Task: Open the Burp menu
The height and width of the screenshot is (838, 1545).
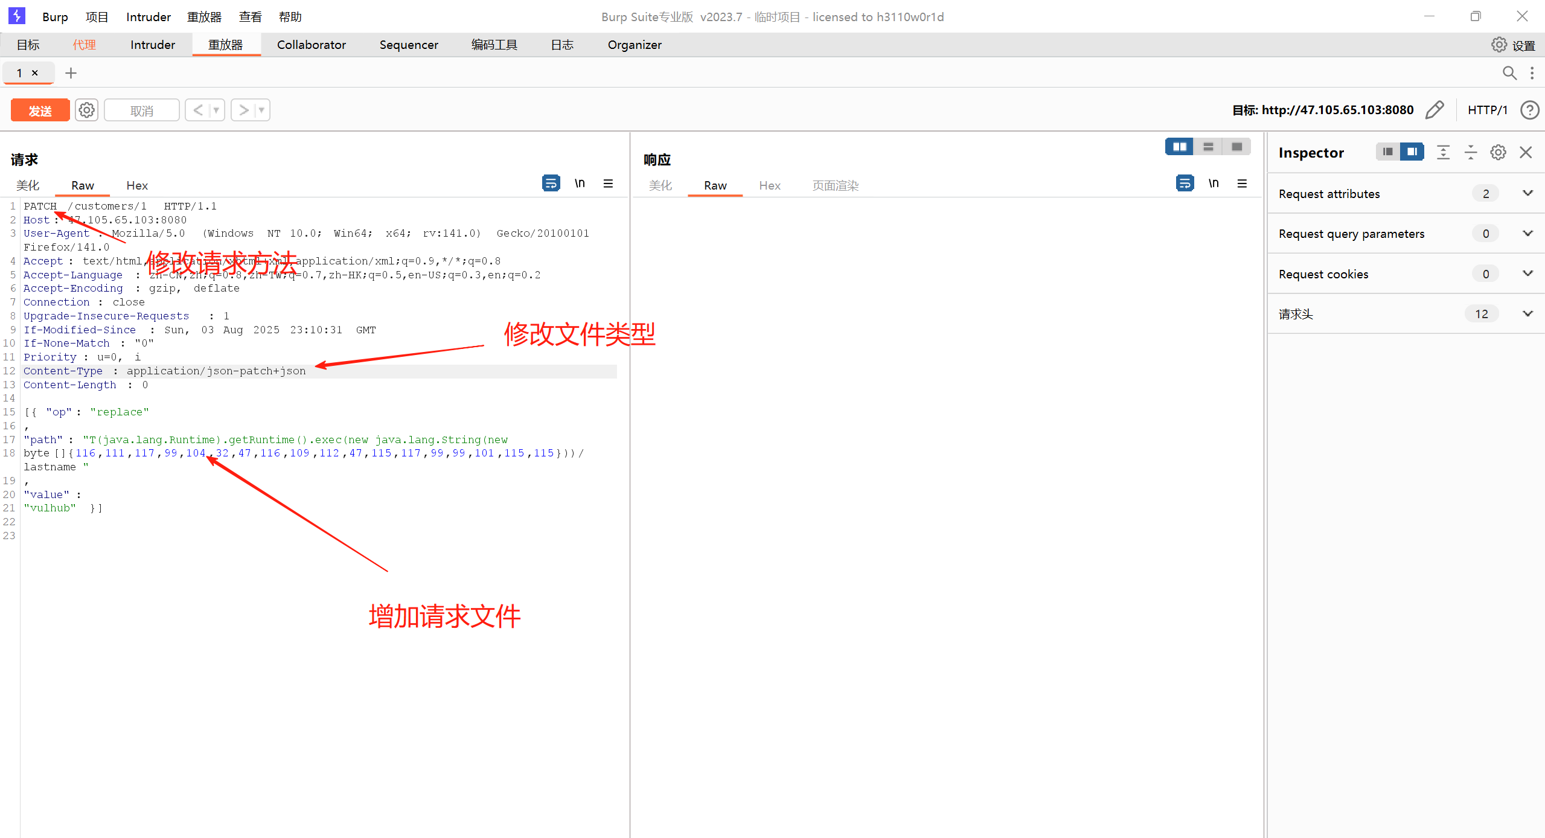Action: tap(55, 17)
